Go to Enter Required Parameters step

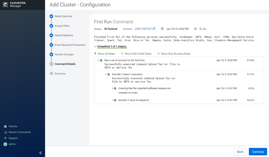pos(70,45)
